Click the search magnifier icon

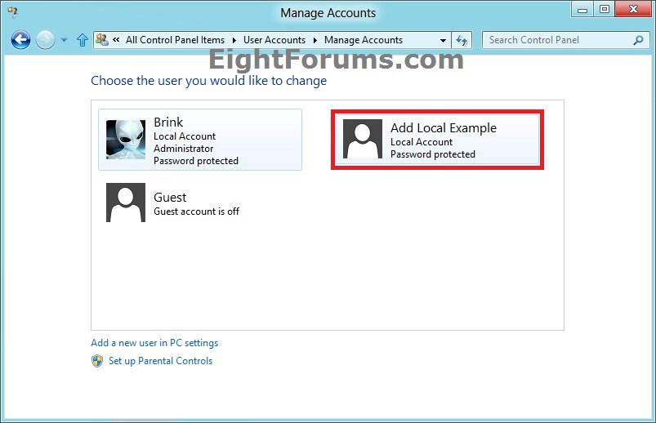(638, 40)
